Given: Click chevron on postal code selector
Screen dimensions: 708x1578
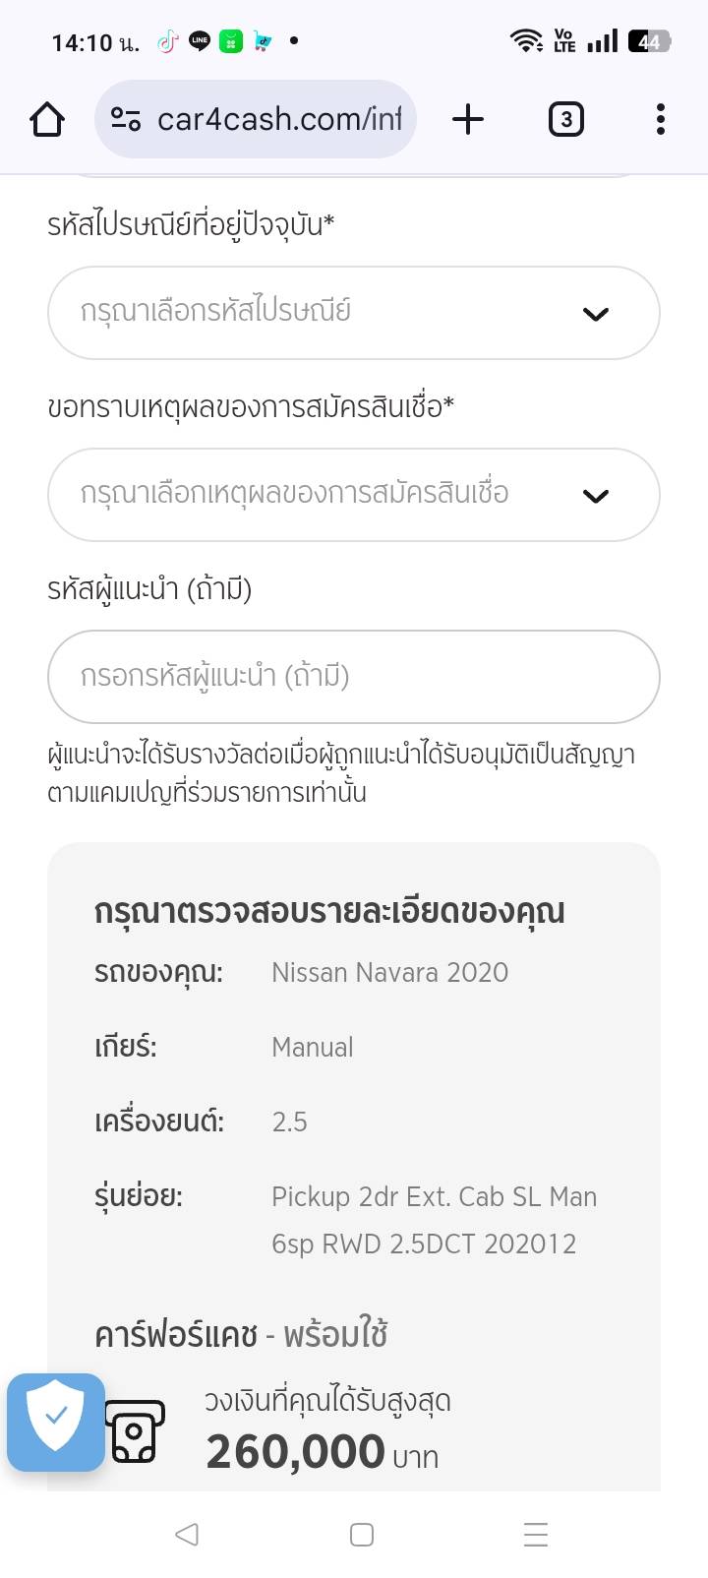Looking at the screenshot, I should point(596,314).
